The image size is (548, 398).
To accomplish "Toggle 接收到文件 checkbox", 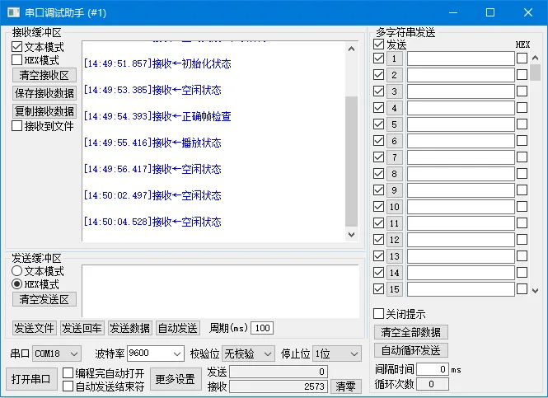I will (x=17, y=126).
